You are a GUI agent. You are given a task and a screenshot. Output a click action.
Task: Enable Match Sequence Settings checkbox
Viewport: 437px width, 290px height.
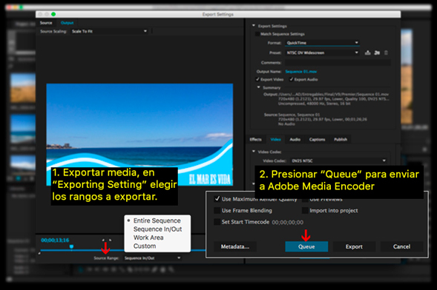tap(257, 34)
